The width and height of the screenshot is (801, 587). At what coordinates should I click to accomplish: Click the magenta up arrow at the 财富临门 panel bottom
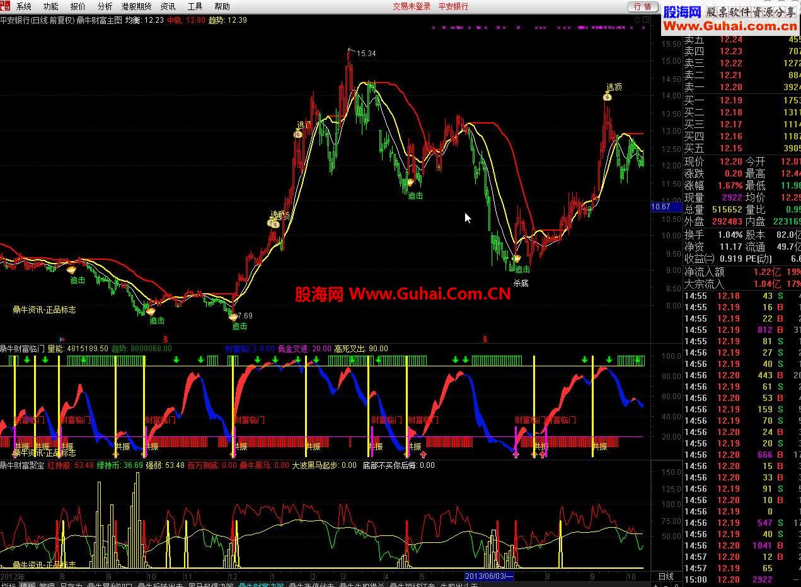(516, 453)
